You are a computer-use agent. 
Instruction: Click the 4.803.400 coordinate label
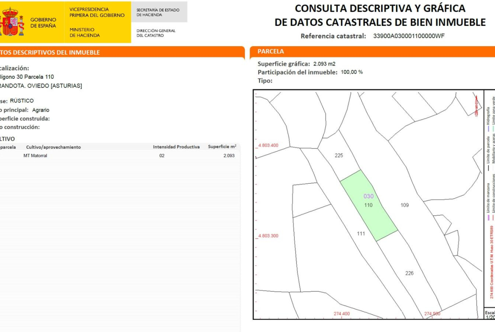coord(268,145)
